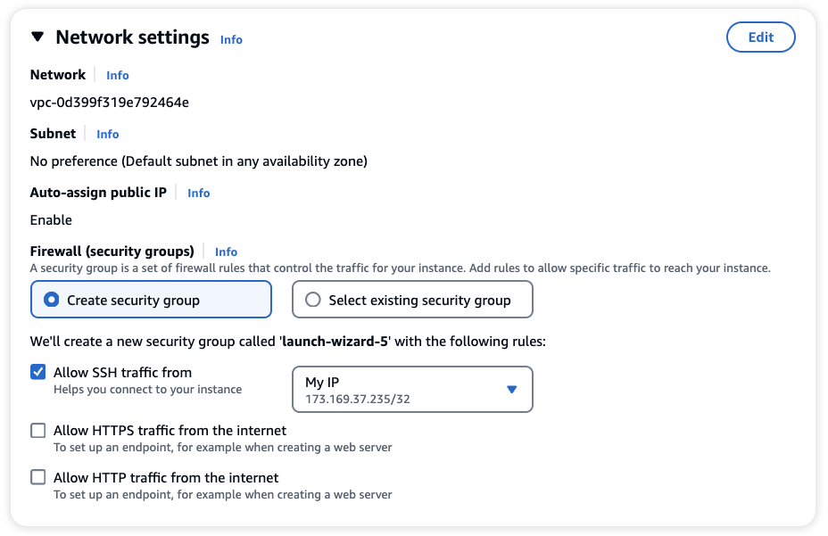Open the Info link next to Network
828x536 pixels.
(x=117, y=75)
